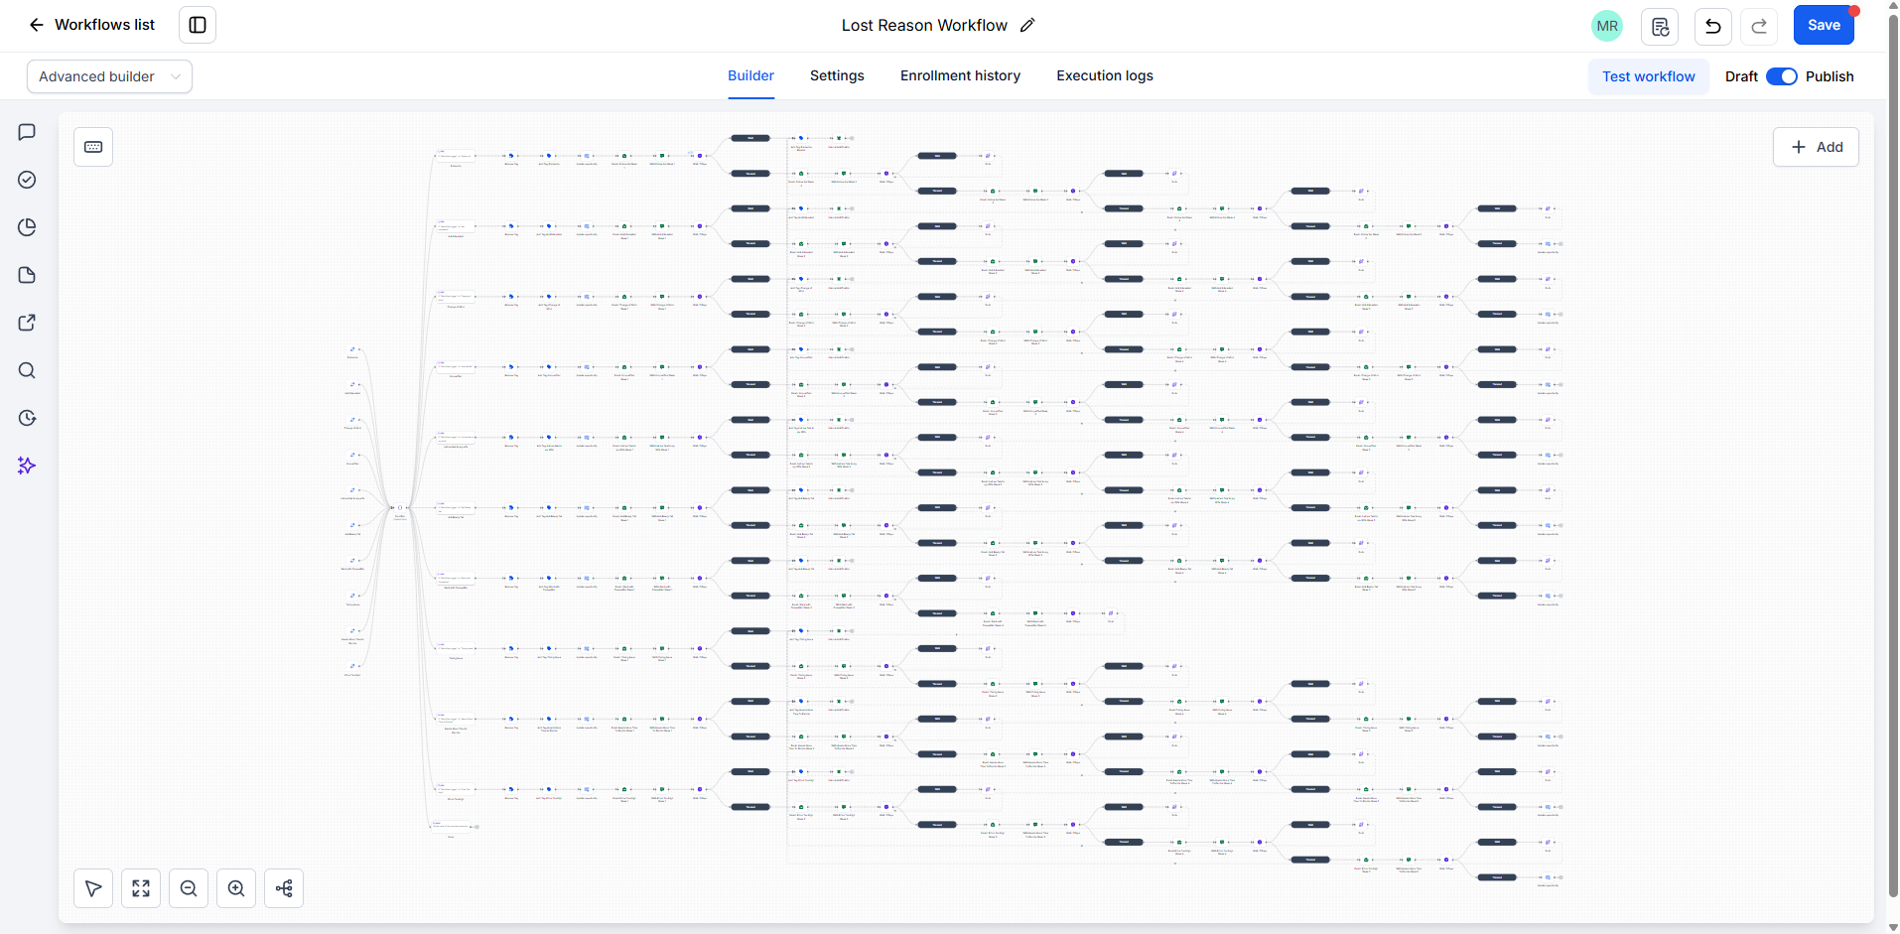Open the AI sparkle icon in sidebar
Screen dimensions: 1900x934
pyautogui.click(x=27, y=466)
